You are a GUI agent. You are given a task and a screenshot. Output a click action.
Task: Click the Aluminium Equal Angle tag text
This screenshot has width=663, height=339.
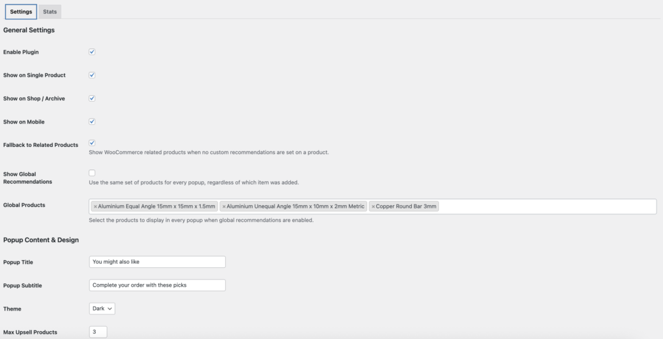pyautogui.click(x=157, y=206)
